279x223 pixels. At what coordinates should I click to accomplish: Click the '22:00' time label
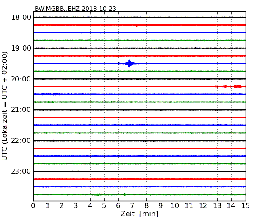pos(21,141)
